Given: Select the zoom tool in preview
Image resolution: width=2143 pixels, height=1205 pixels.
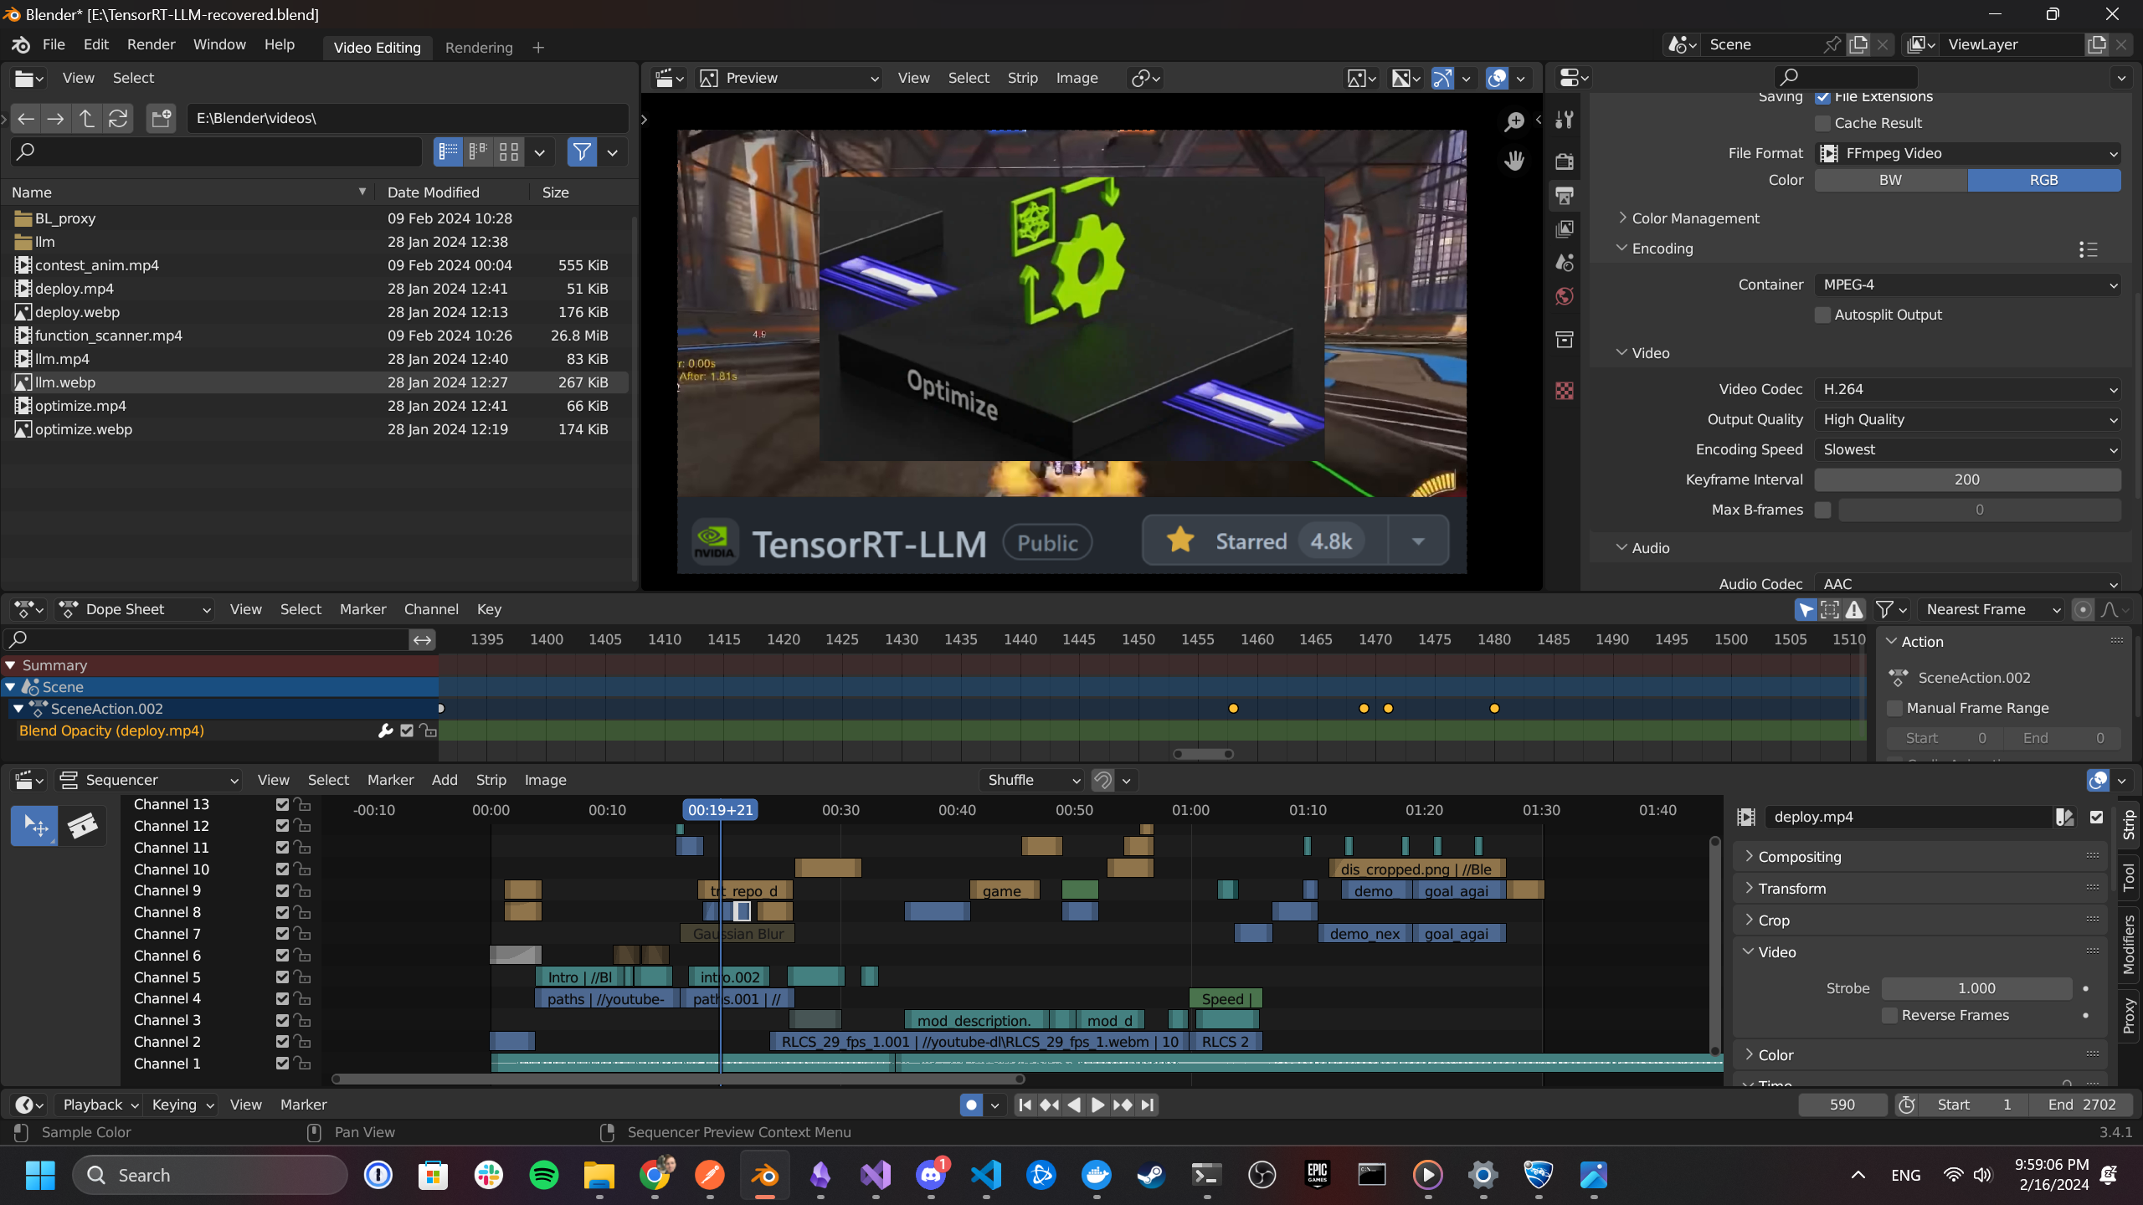Looking at the screenshot, I should click(x=1513, y=121).
